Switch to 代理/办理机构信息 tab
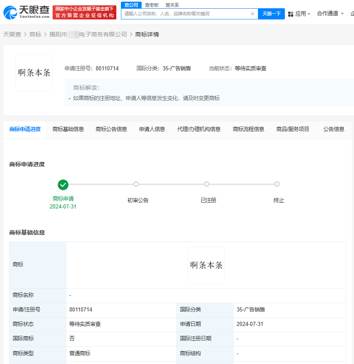 pos(199,129)
